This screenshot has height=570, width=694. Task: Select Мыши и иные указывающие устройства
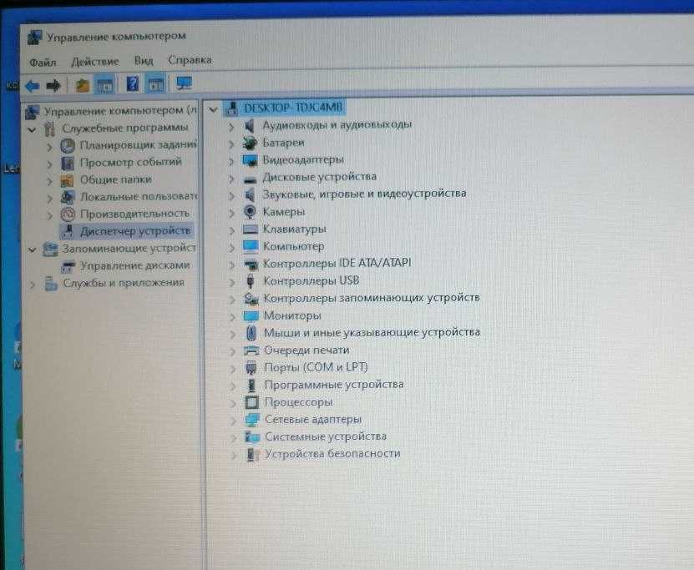click(x=372, y=332)
